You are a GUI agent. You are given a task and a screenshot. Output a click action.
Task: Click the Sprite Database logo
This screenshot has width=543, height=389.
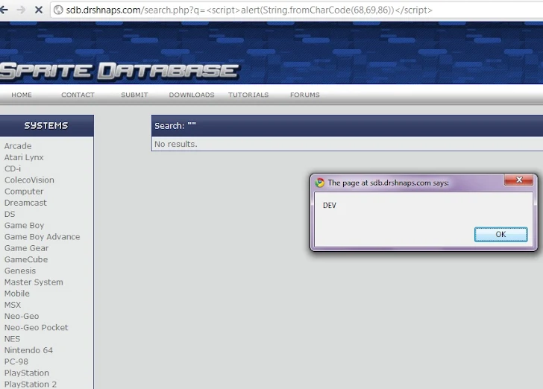[119, 71]
